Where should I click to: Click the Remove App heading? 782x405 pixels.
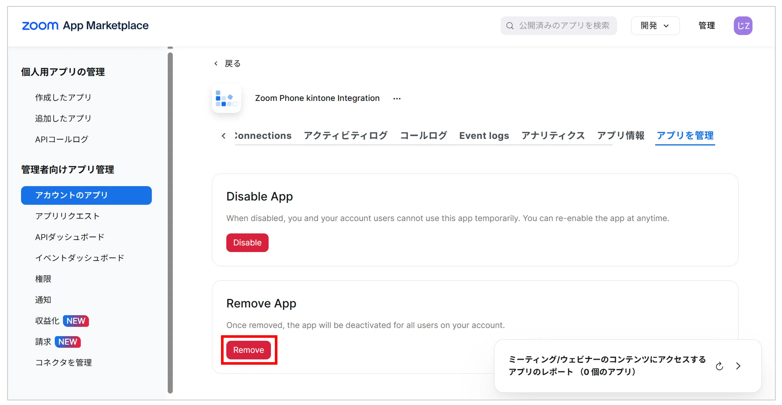coord(261,303)
